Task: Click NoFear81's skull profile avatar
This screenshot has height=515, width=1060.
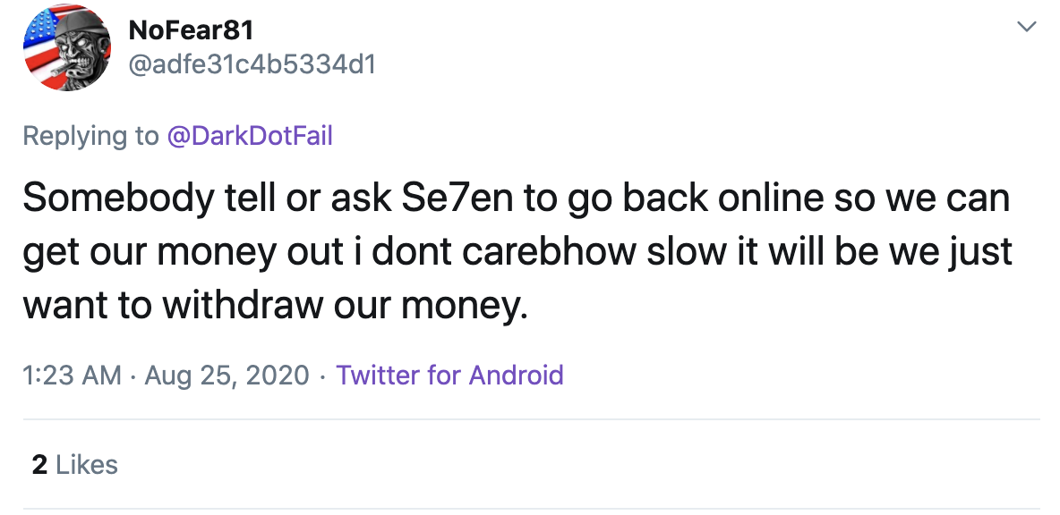Action: coord(66,47)
